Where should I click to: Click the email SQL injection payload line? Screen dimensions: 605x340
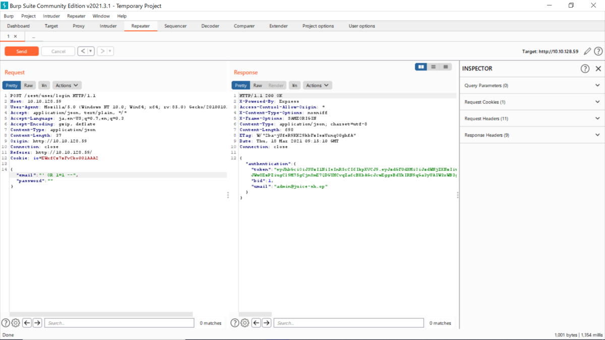pyautogui.click(x=47, y=175)
